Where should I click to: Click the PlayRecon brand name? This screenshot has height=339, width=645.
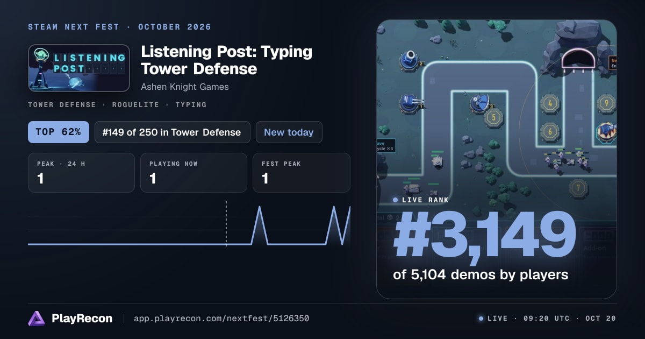(x=82, y=319)
